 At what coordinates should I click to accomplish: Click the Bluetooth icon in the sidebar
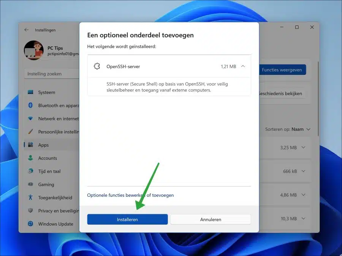[x=30, y=105]
